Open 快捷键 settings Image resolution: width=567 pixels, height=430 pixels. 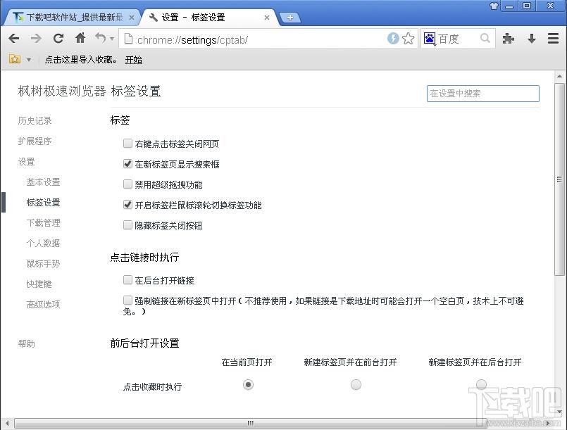pyautogui.click(x=39, y=284)
